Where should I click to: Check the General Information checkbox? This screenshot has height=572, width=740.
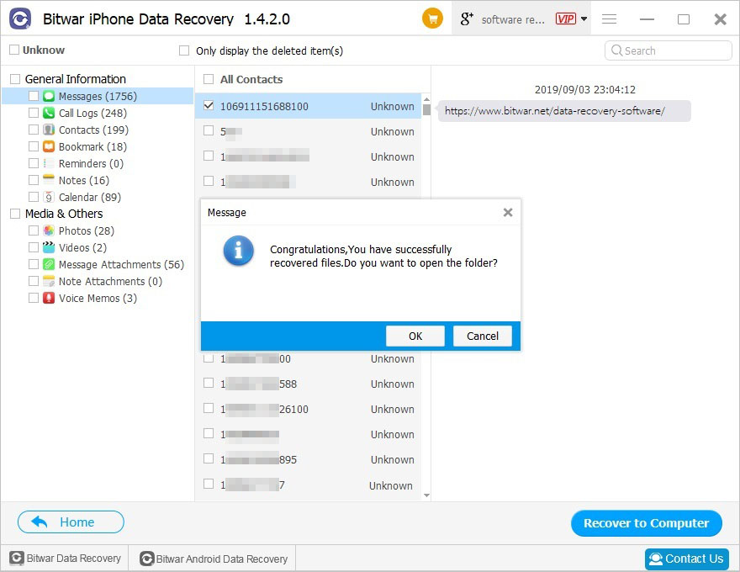15,79
